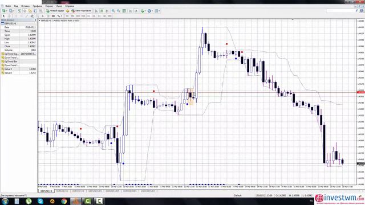Select the text label tool

click(x=48, y=16)
